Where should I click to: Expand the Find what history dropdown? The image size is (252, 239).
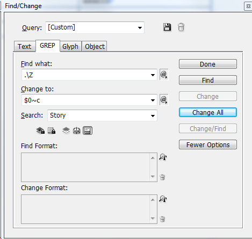pyautogui.click(x=153, y=75)
